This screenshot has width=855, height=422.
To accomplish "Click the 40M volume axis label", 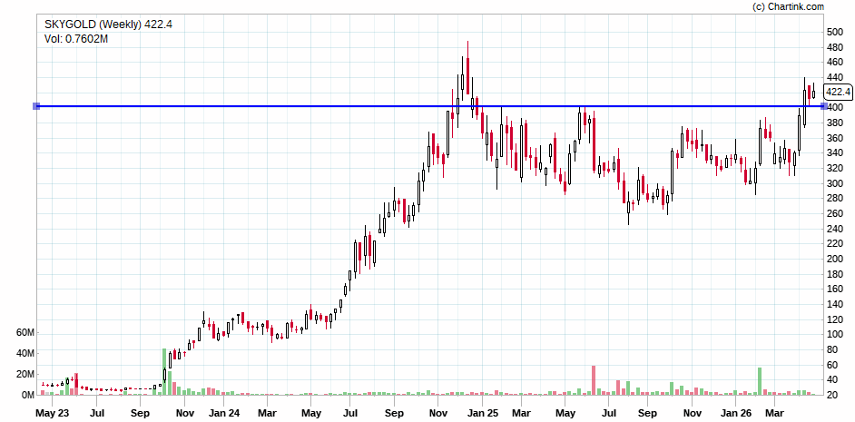I will coord(26,353).
